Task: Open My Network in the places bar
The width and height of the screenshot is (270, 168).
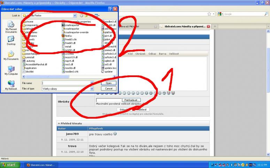Action: click(x=11, y=85)
